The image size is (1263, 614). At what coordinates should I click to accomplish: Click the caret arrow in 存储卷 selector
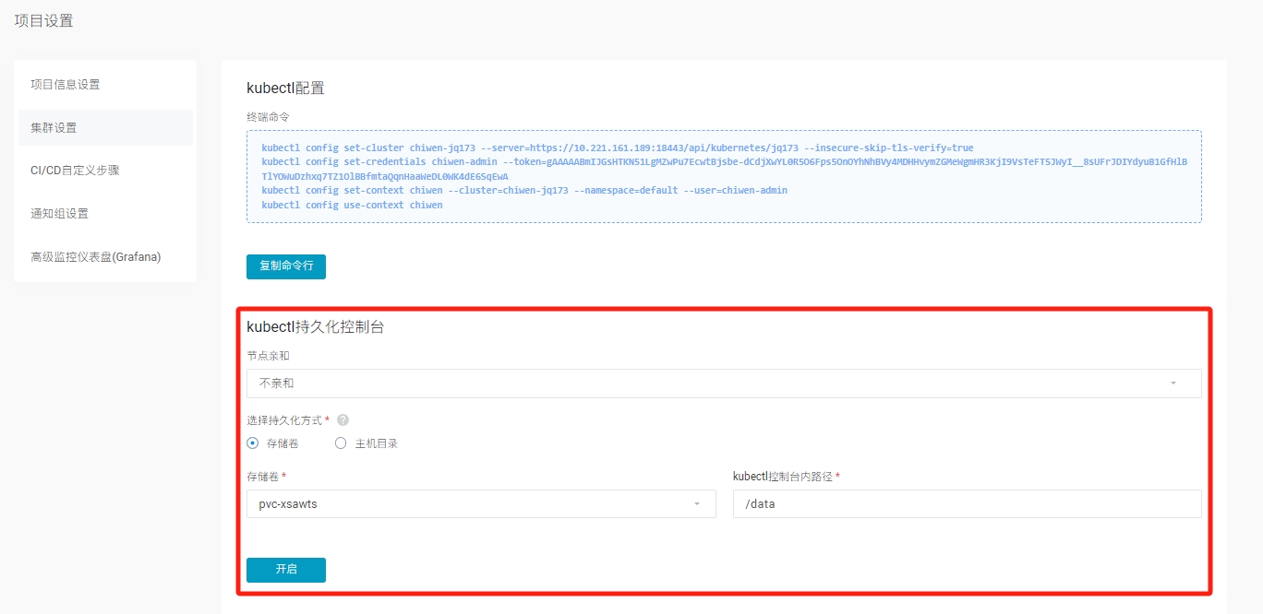696,504
